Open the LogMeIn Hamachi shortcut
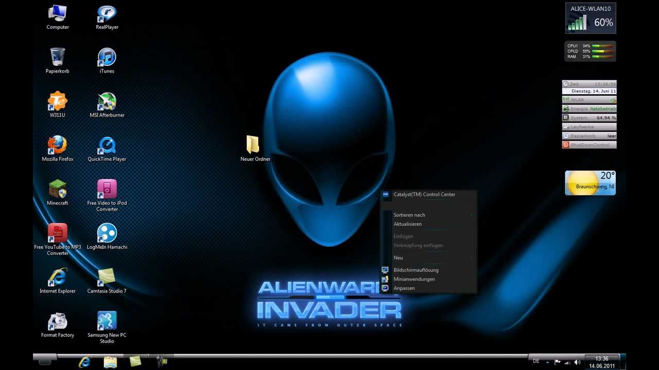This screenshot has height=370, width=659. tap(107, 237)
